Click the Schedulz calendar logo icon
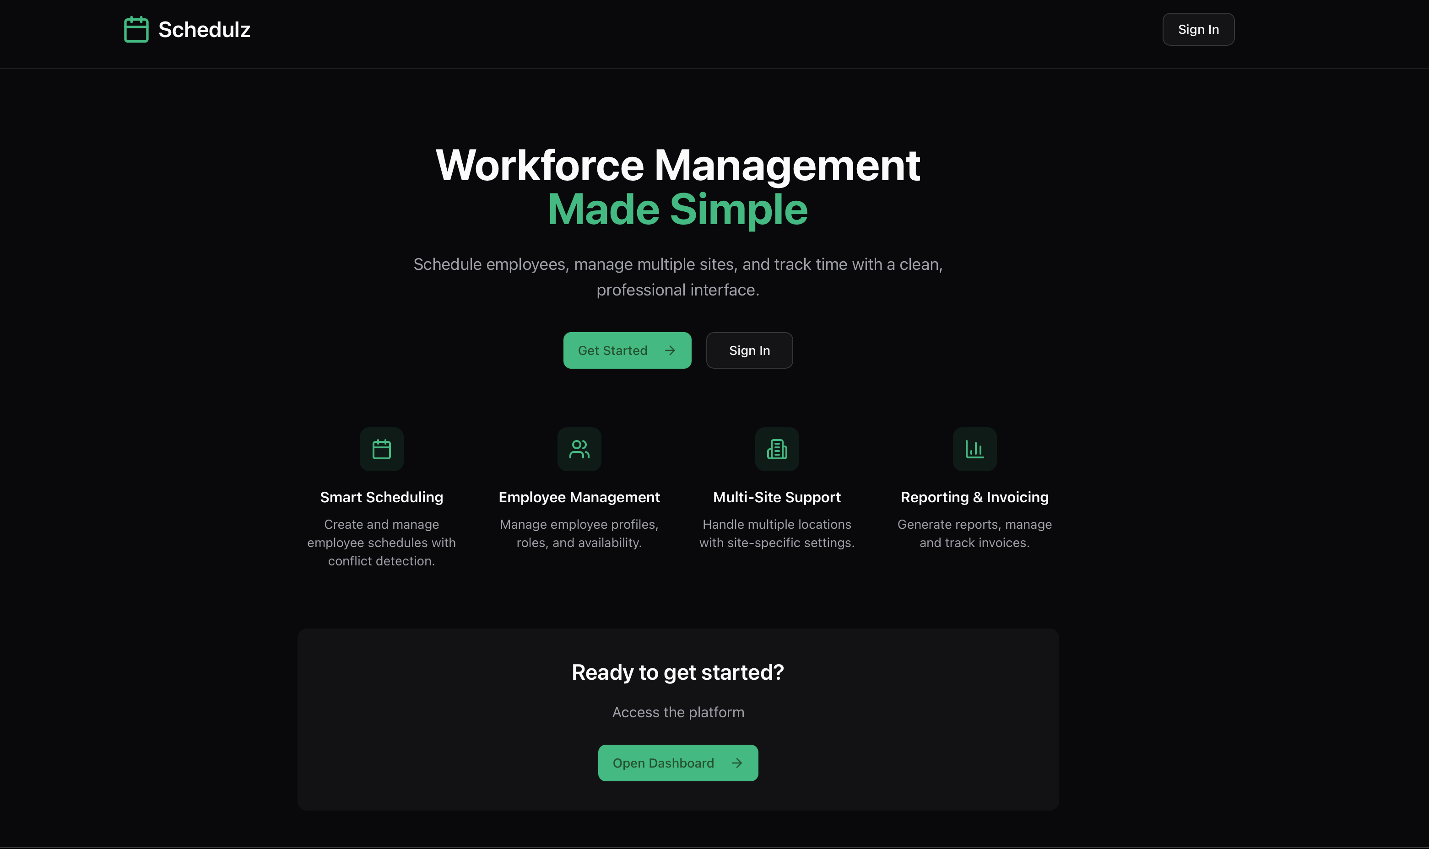 (136, 29)
